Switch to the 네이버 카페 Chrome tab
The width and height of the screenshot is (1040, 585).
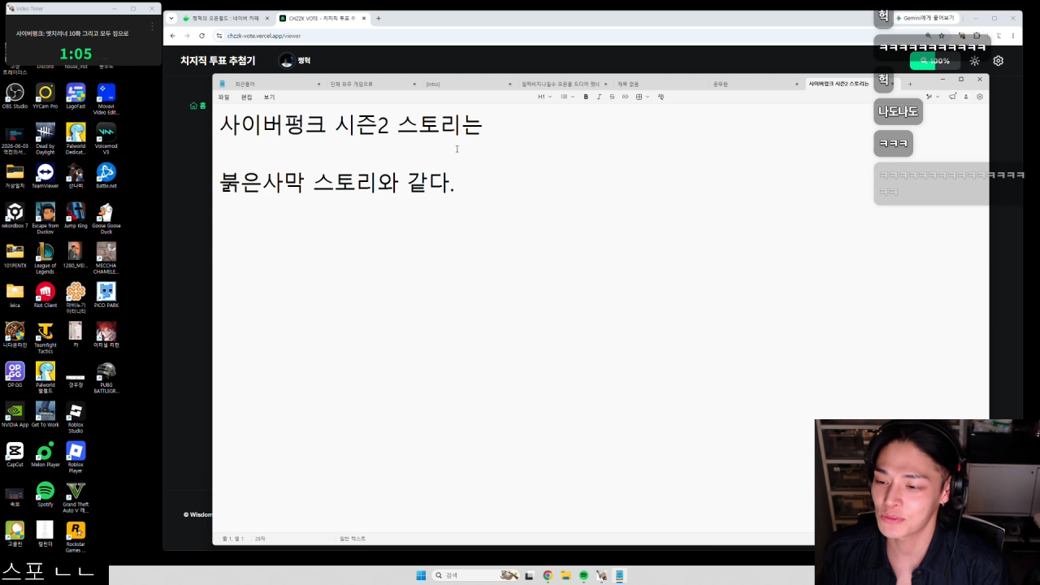(x=226, y=18)
